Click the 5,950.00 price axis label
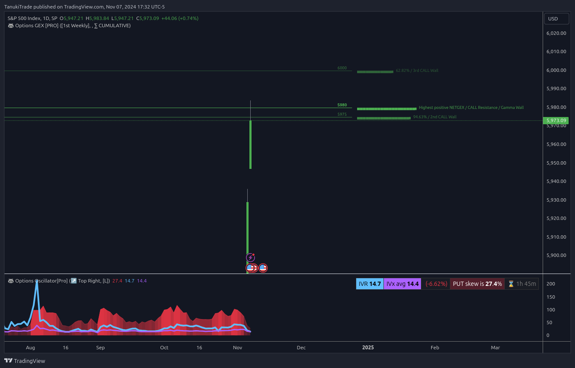Image resolution: width=575 pixels, height=368 pixels. (x=556, y=163)
